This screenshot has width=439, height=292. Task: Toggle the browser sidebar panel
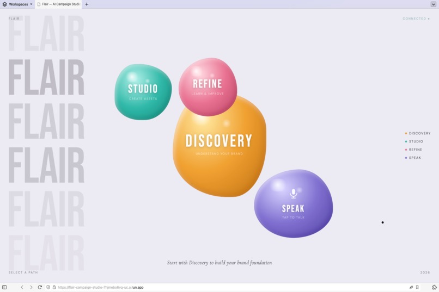(4, 287)
